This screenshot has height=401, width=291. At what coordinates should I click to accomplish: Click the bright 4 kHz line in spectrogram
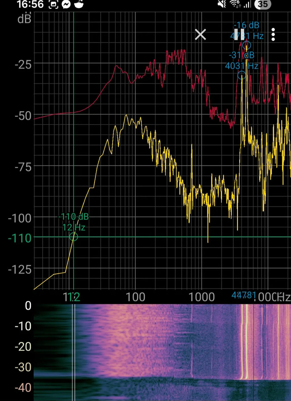tap(242, 341)
